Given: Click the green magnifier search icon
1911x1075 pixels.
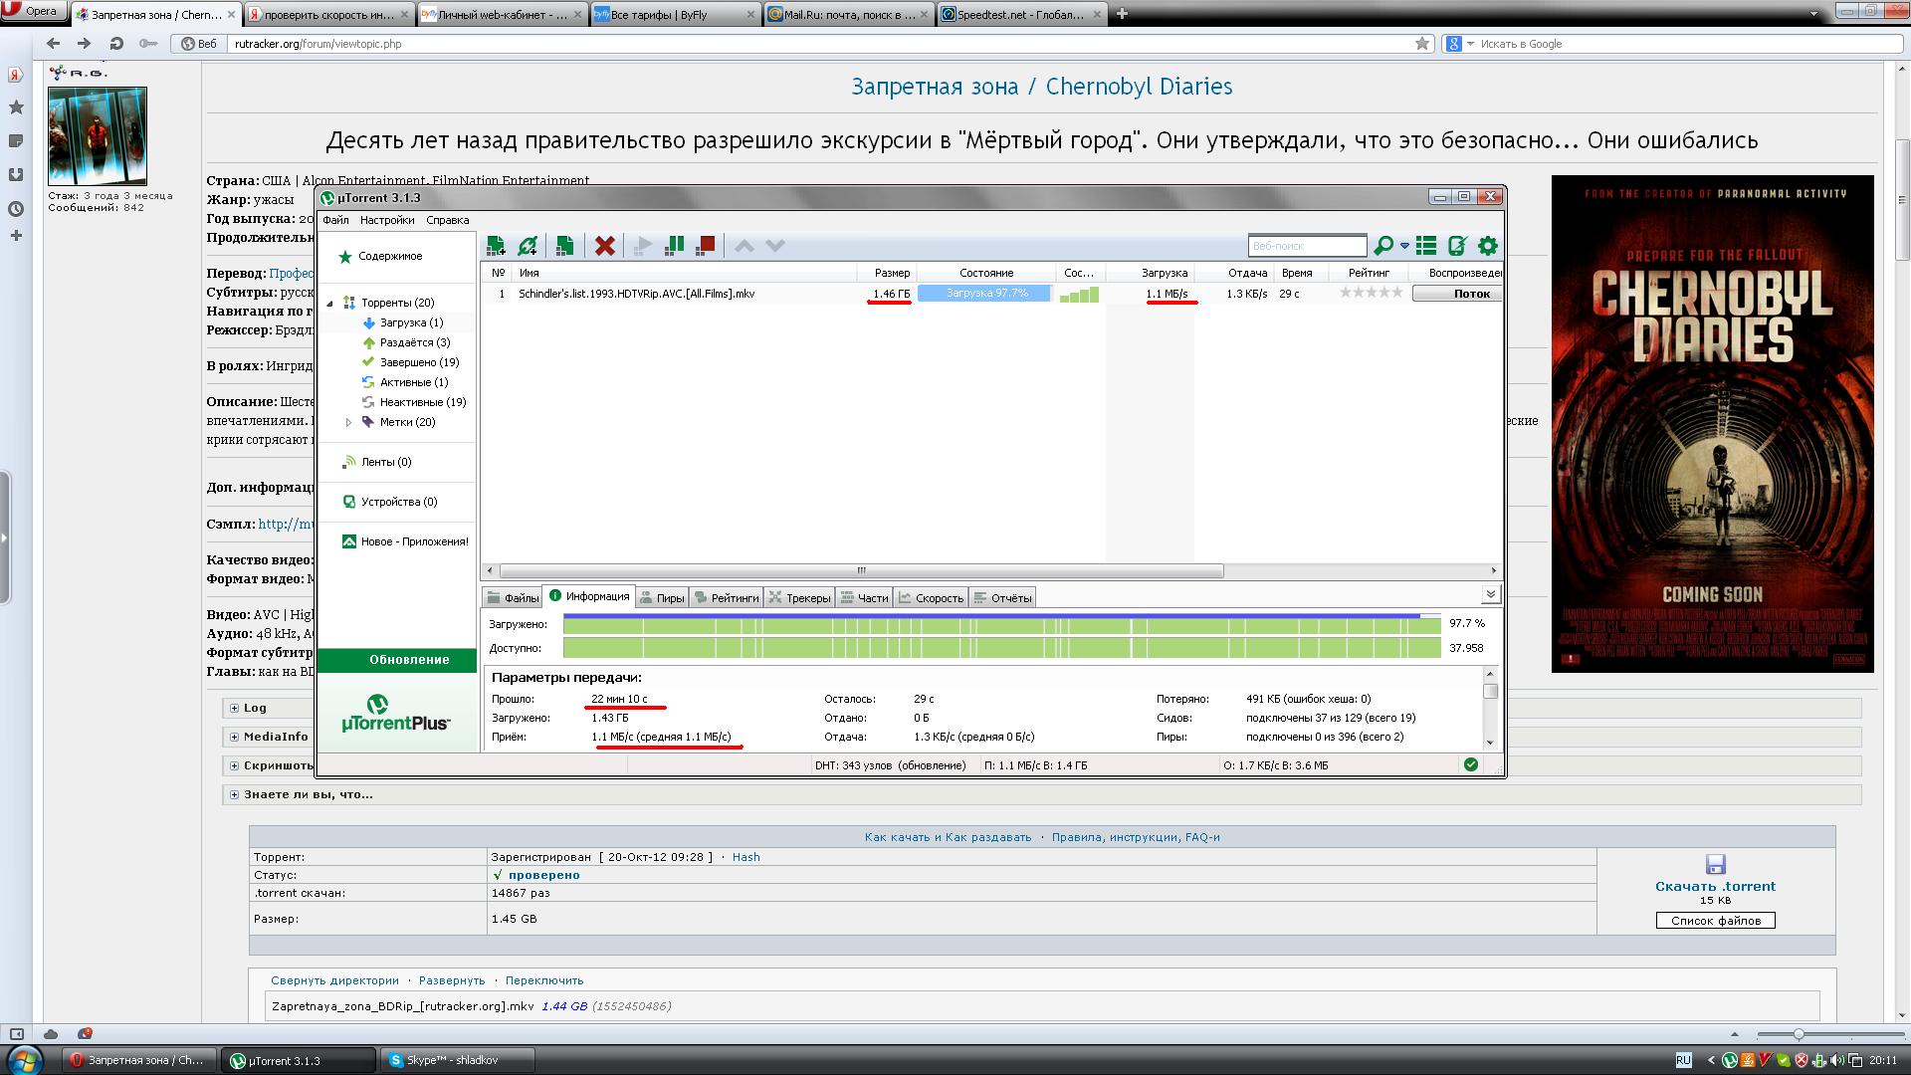Looking at the screenshot, I should pos(1383,246).
